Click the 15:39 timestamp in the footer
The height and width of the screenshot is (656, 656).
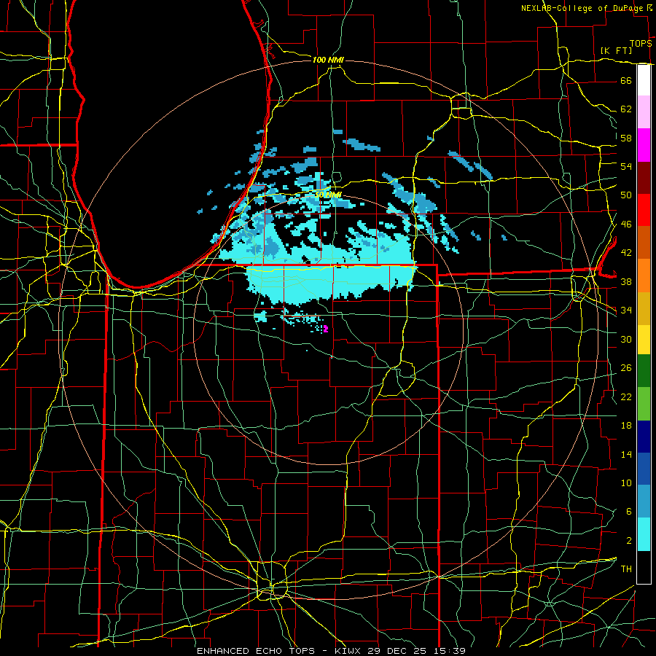(449, 651)
